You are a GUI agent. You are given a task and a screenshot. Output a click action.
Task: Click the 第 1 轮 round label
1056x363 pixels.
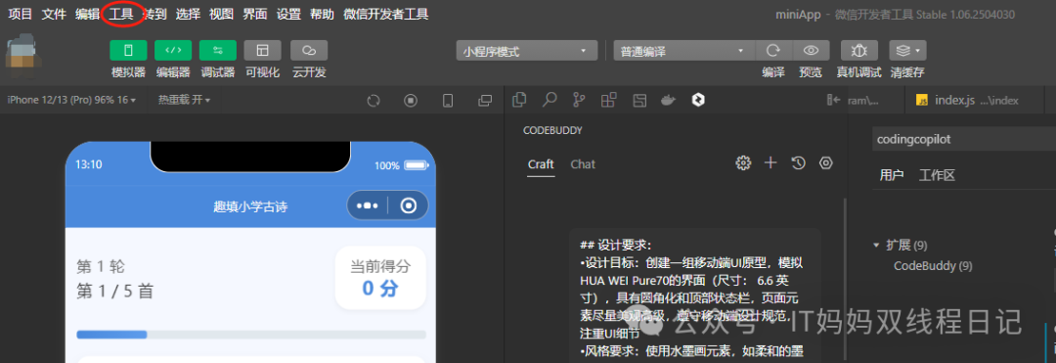click(101, 267)
